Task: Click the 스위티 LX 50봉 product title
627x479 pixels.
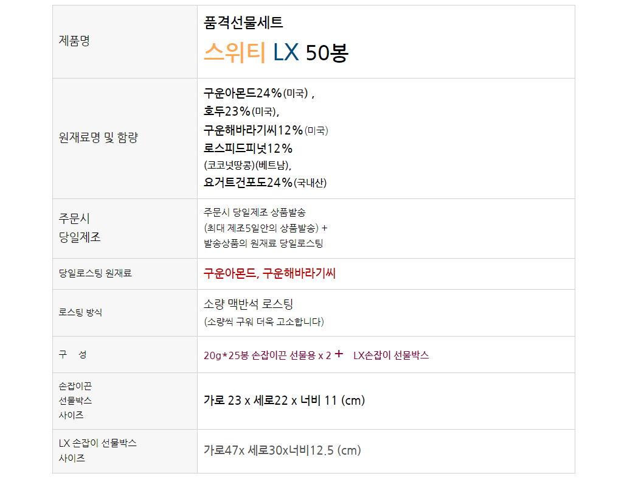Action: (275, 53)
